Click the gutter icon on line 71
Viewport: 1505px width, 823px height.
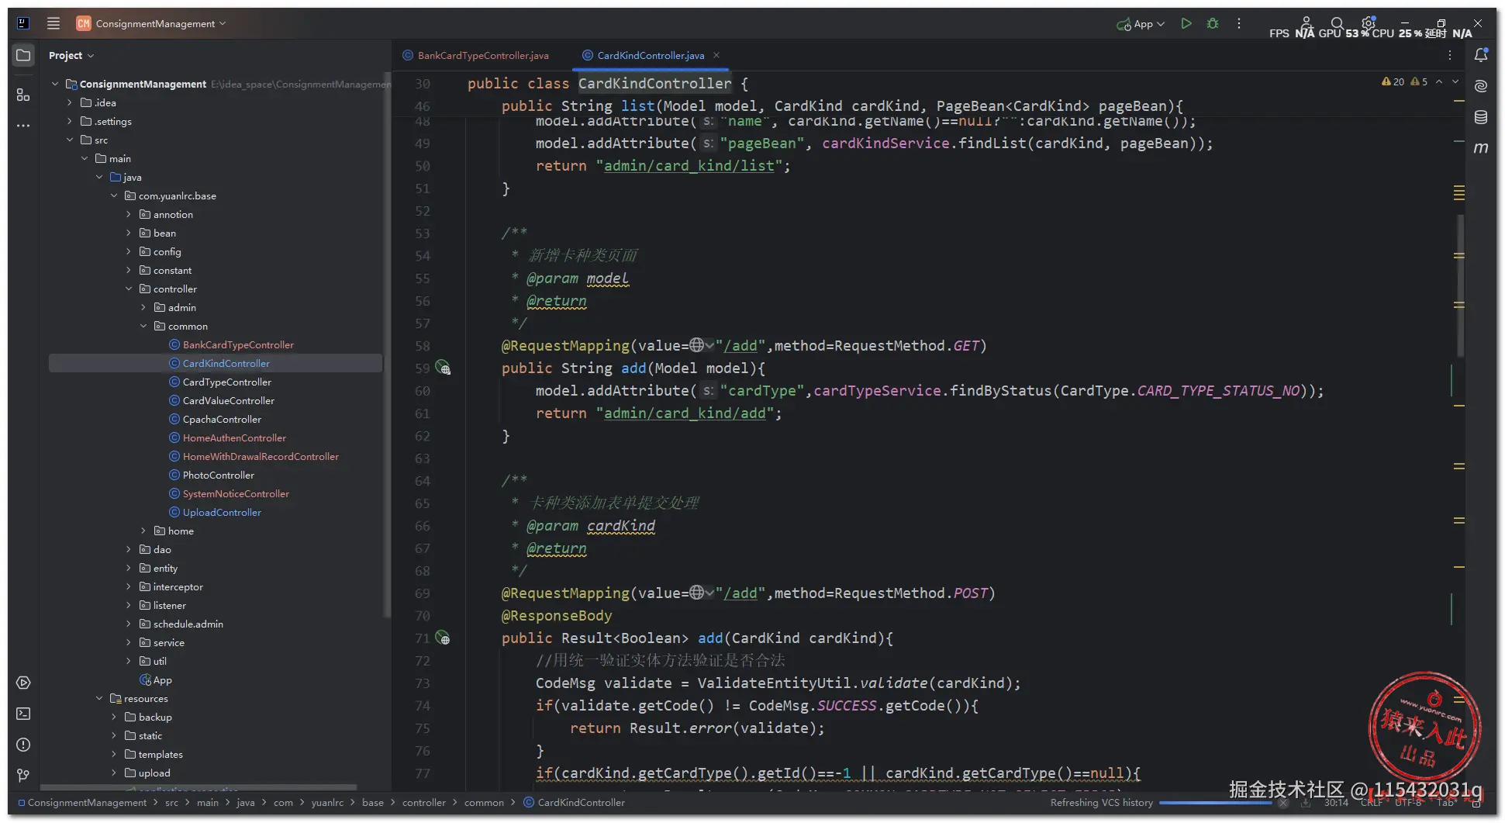443,638
